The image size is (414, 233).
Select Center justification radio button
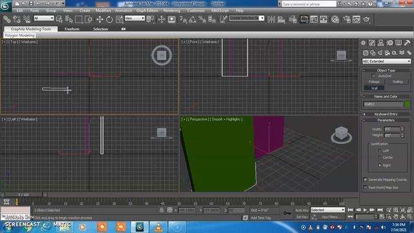click(x=379, y=157)
